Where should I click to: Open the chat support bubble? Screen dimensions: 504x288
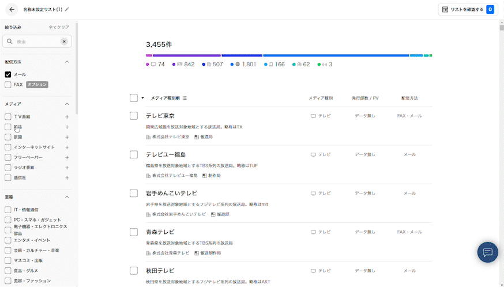coord(487,252)
